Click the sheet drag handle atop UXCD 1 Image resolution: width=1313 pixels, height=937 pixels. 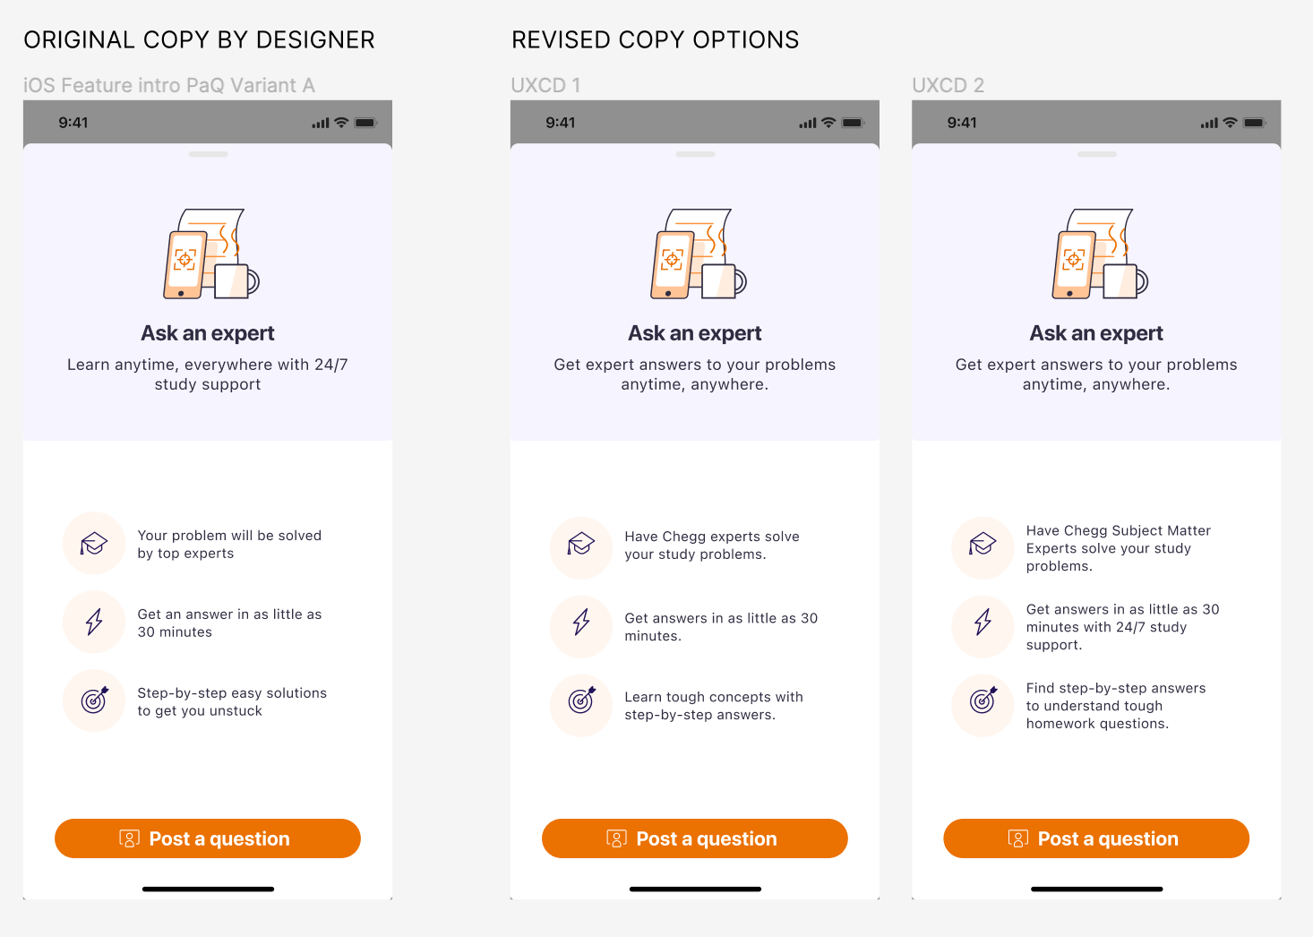[x=695, y=153]
